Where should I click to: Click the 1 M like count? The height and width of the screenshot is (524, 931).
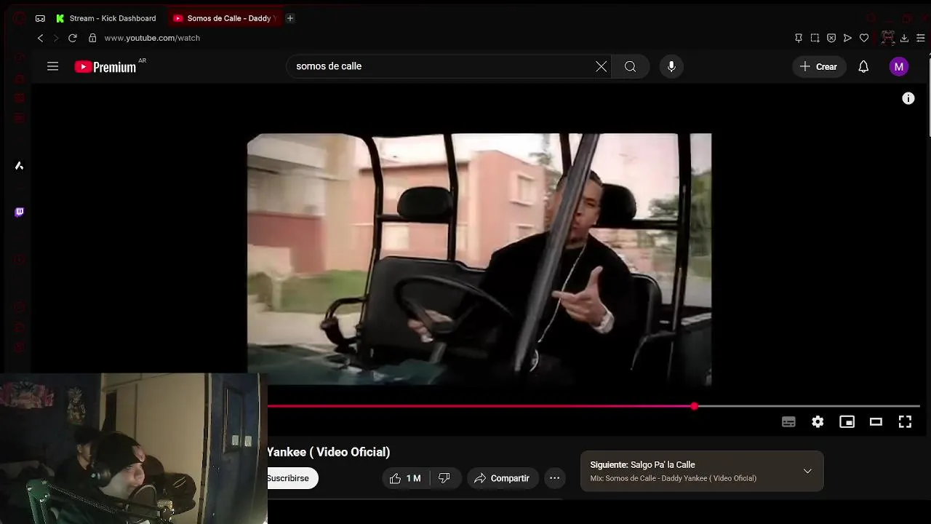(x=413, y=478)
